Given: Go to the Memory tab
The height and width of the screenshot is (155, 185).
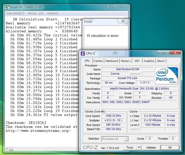Looking at the screenshot, I should (126, 61).
